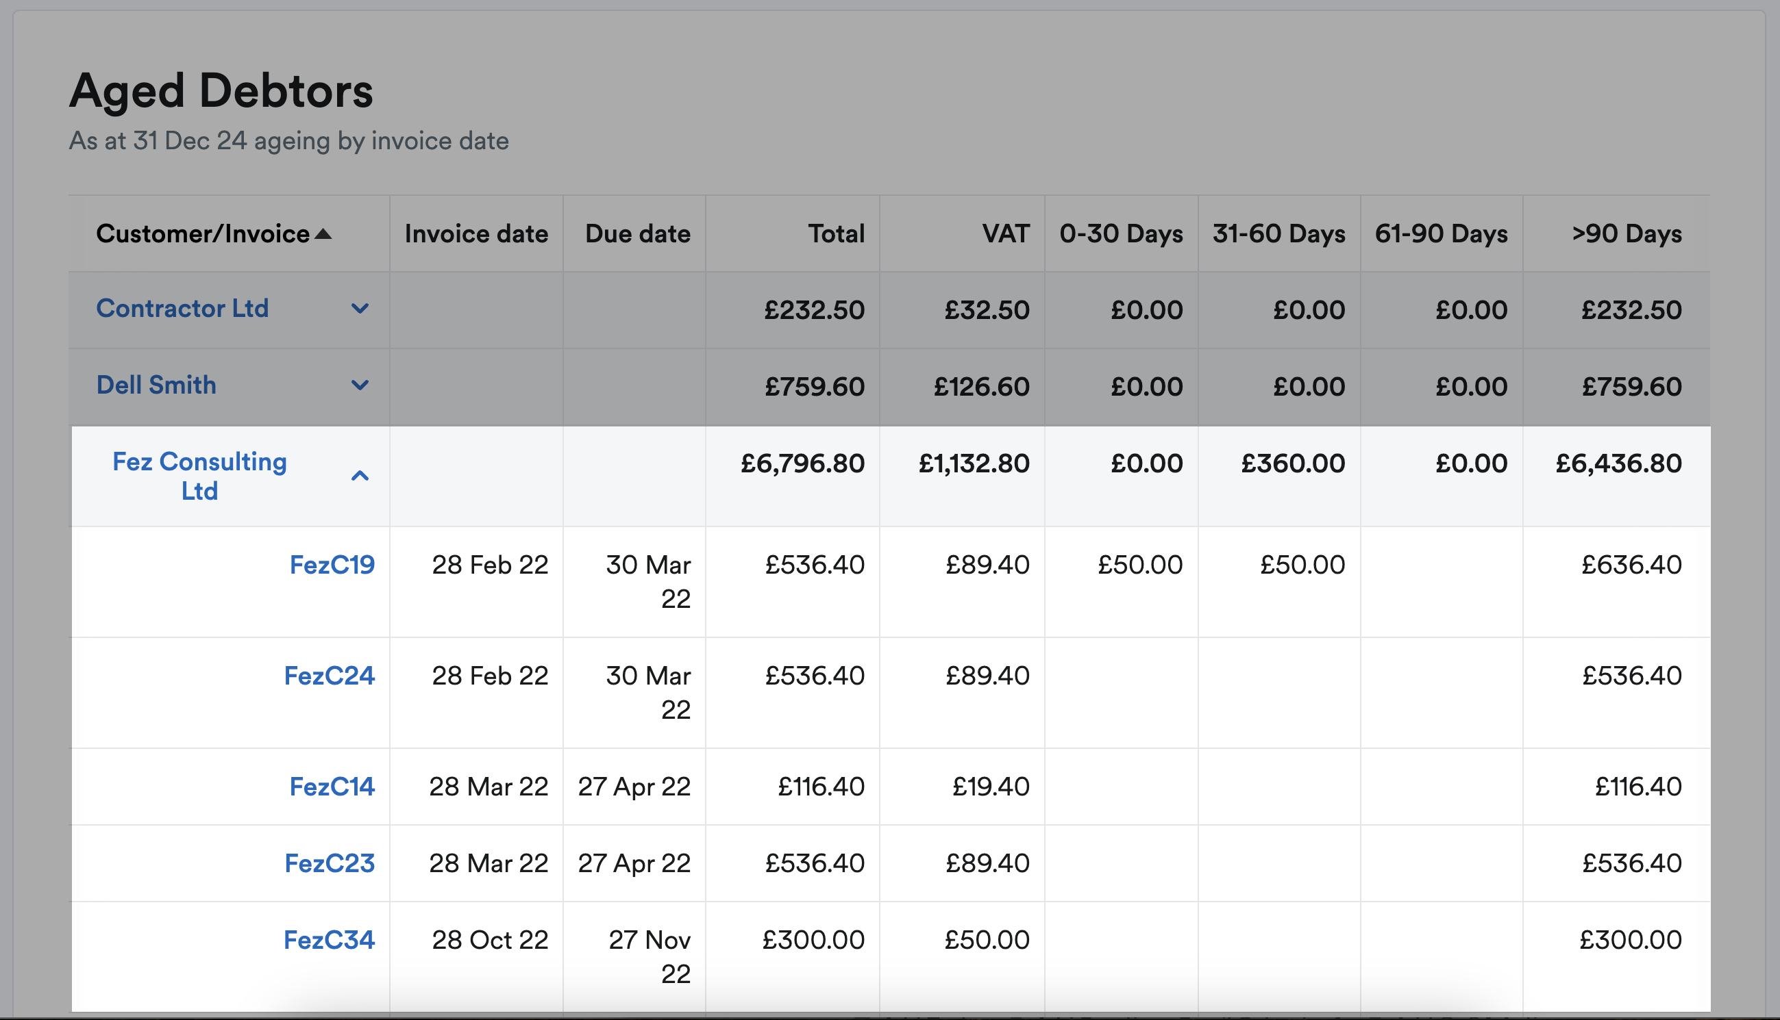1780x1020 pixels.
Task: Click the sort arrow on Customer/Invoice
Action: (324, 233)
